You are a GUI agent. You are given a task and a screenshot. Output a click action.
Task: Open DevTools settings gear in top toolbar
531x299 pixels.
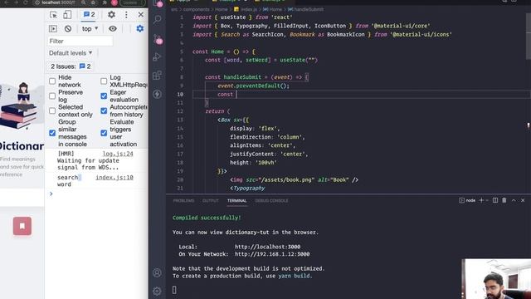111,15
